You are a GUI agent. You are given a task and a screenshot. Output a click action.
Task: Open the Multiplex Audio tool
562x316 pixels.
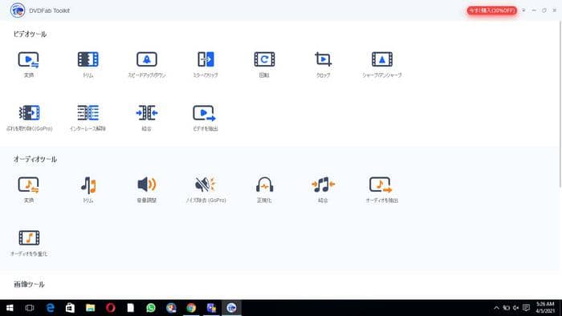[29, 243]
